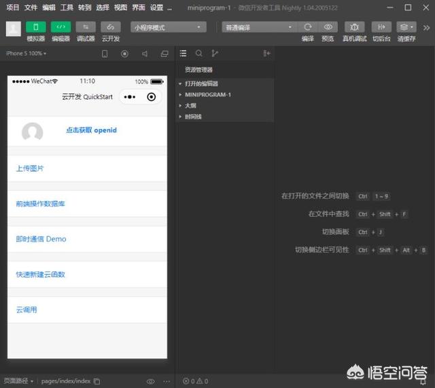Open the 项目 menu
The image size is (435, 388).
click(13, 7)
